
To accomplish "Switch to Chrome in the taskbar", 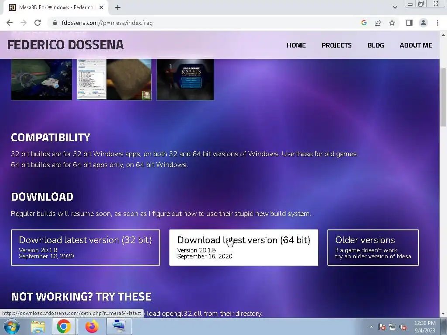I will coord(64,326).
